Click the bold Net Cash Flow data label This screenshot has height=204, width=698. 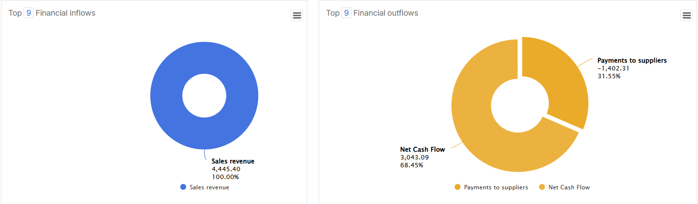pos(423,150)
